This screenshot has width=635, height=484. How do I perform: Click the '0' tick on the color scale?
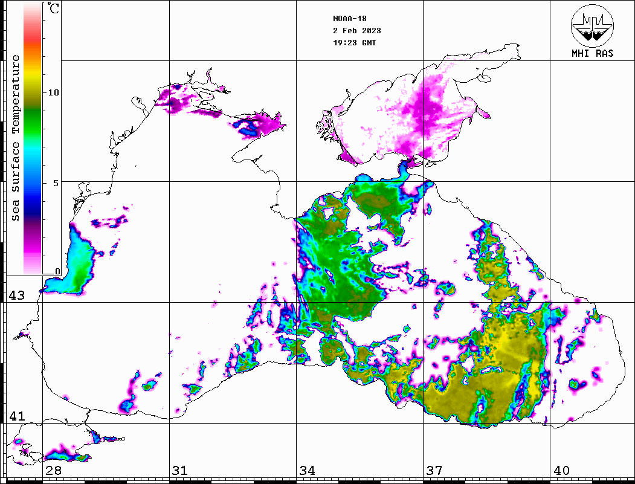[57, 271]
